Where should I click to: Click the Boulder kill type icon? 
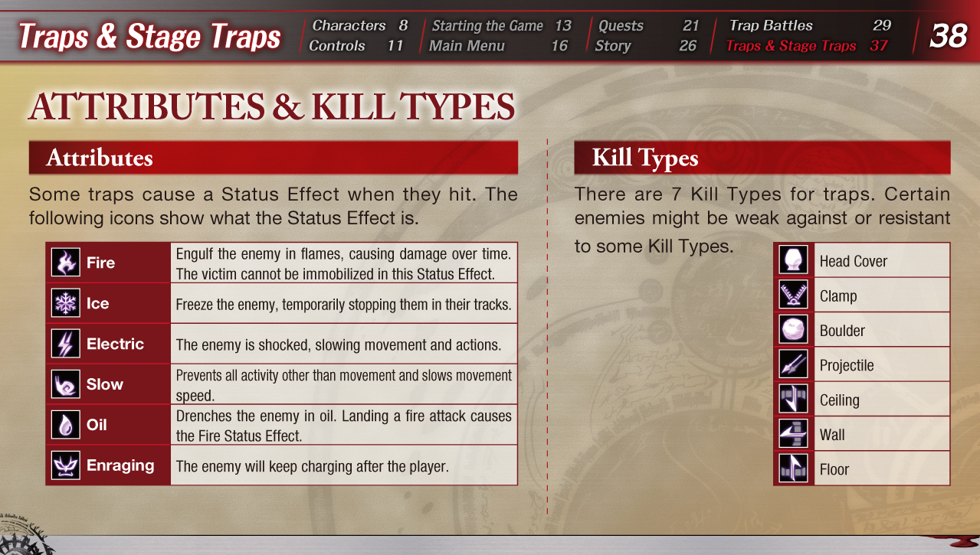point(793,330)
